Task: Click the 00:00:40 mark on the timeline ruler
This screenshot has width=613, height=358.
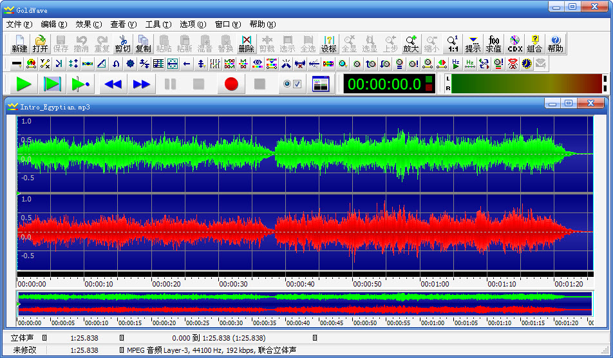Action: pyautogui.click(x=299, y=283)
